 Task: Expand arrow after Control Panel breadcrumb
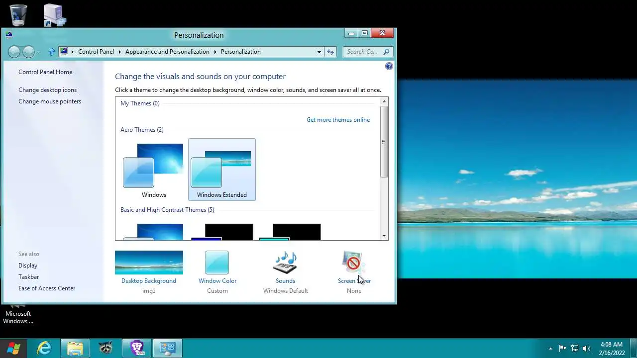click(119, 52)
